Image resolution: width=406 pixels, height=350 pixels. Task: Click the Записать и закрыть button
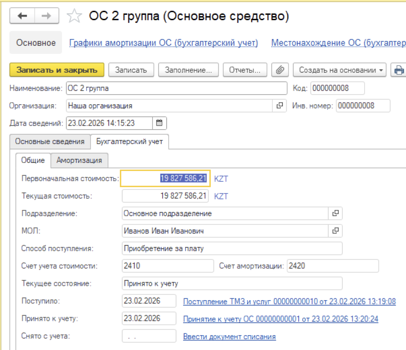57,70
